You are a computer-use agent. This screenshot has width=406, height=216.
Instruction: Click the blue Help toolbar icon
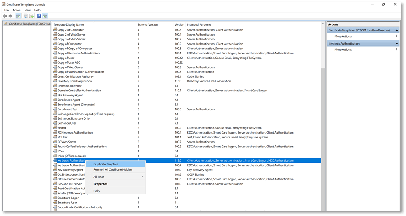39,16
